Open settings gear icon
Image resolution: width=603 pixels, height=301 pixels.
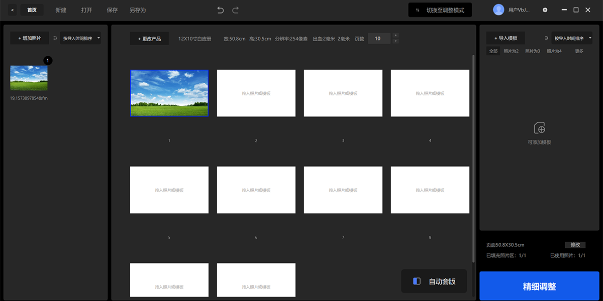tap(545, 10)
